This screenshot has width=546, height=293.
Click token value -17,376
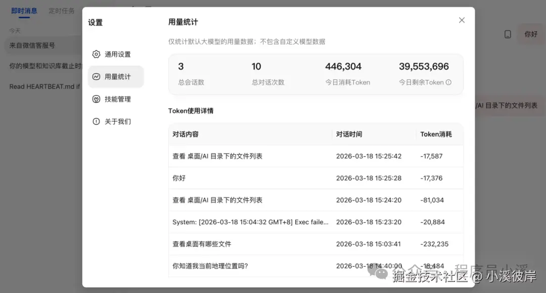click(431, 178)
